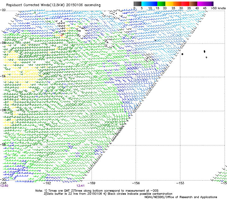Click the blue 10-15 knots legend swatch
This screenshot has width=227, height=199.
[153, 4]
